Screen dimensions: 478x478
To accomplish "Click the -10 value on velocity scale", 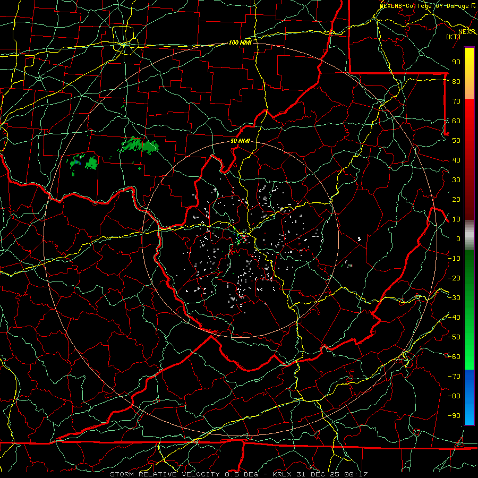I will pyautogui.click(x=454, y=259).
